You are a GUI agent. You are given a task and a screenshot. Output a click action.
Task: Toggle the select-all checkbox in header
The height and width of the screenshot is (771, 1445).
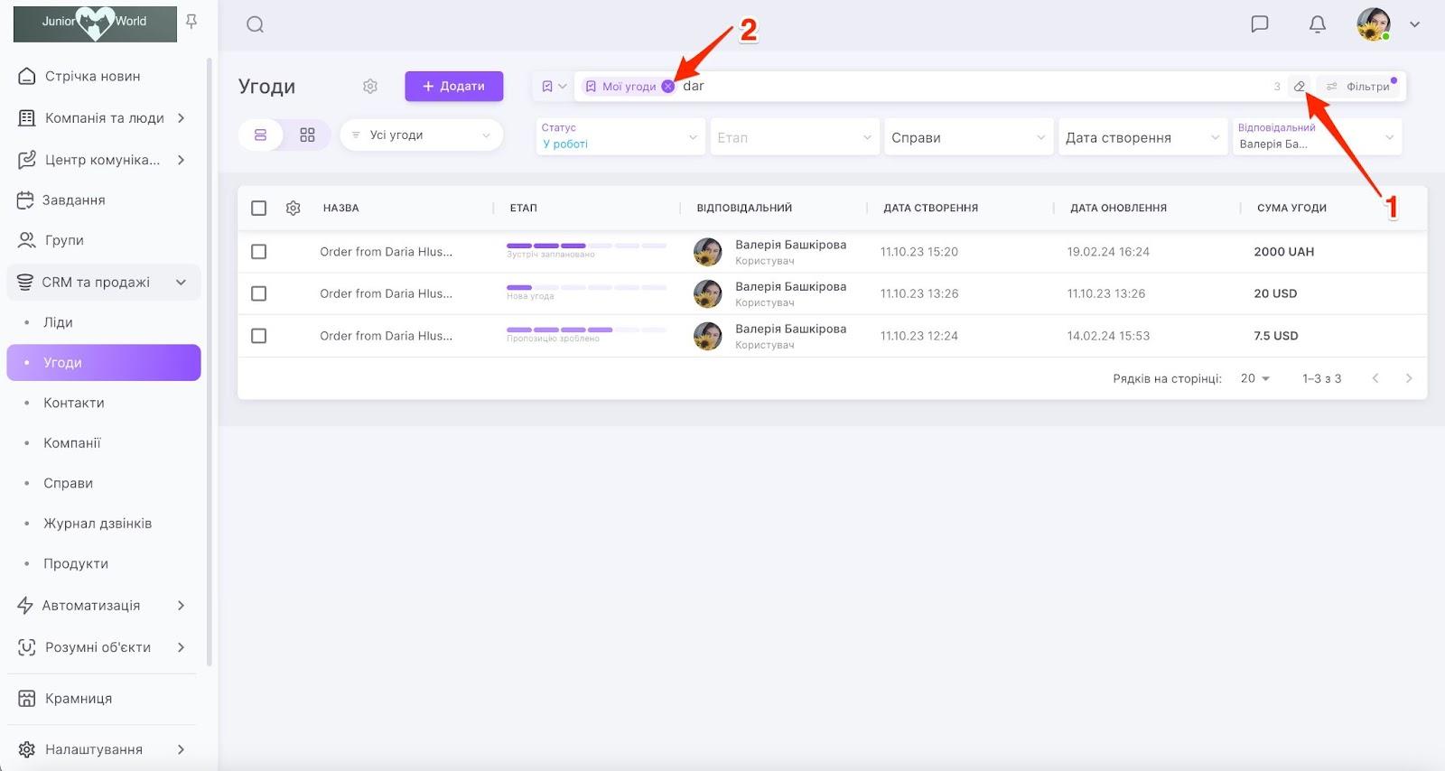click(x=259, y=209)
